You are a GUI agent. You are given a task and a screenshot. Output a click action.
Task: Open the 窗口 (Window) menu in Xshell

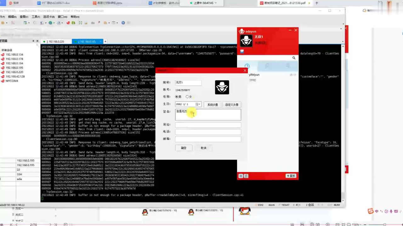pos(63,17)
